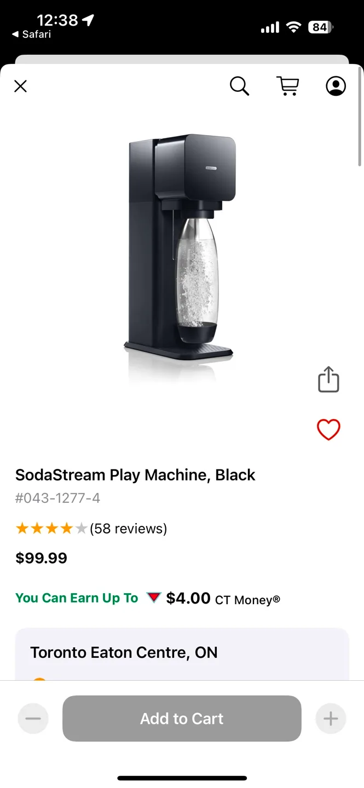Select the SodaStream Play Machine title
Image resolution: width=364 pixels, height=788 pixels.
click(135, 475)
